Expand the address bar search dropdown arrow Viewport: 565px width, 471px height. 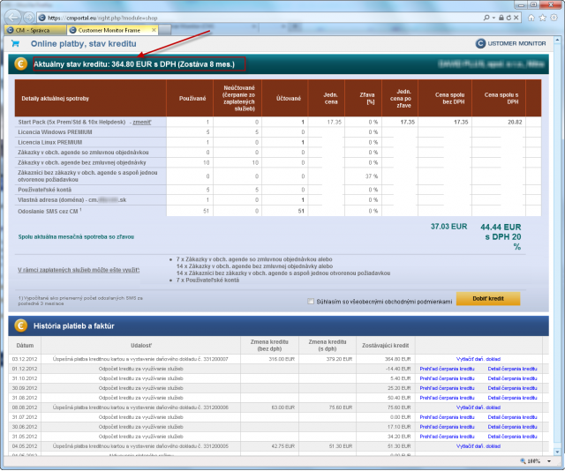pos(493,18)
